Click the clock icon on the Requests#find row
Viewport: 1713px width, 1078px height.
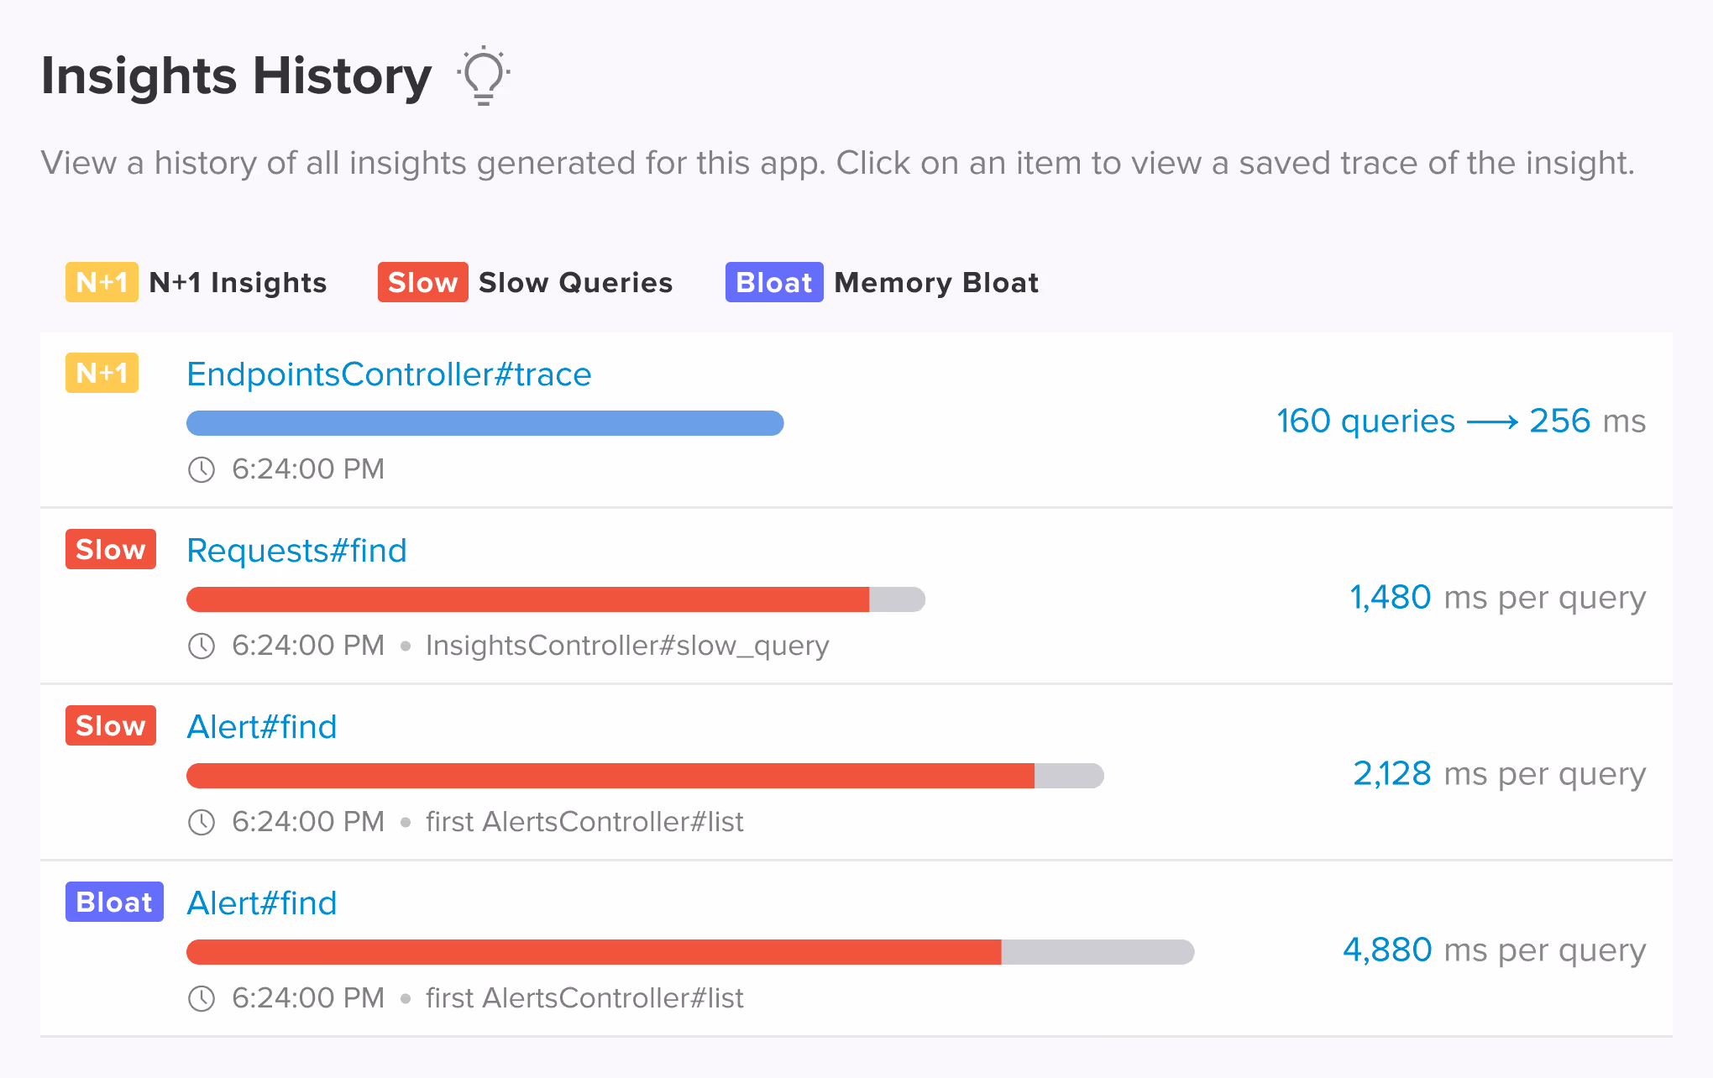tap(202, 646)
